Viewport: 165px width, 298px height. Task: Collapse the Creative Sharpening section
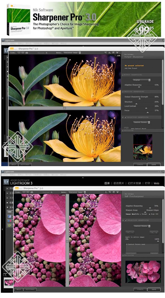click(123, 92)
